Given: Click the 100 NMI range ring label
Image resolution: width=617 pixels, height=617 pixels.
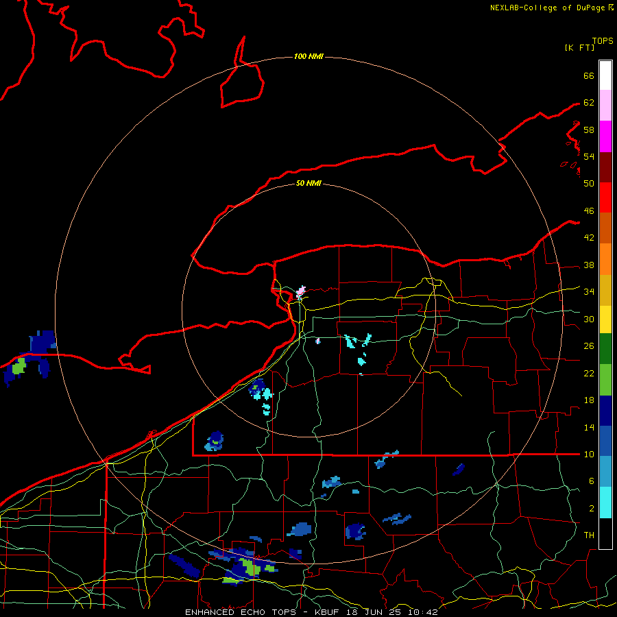Looking at the screenshot, I should tap(308, 56).
